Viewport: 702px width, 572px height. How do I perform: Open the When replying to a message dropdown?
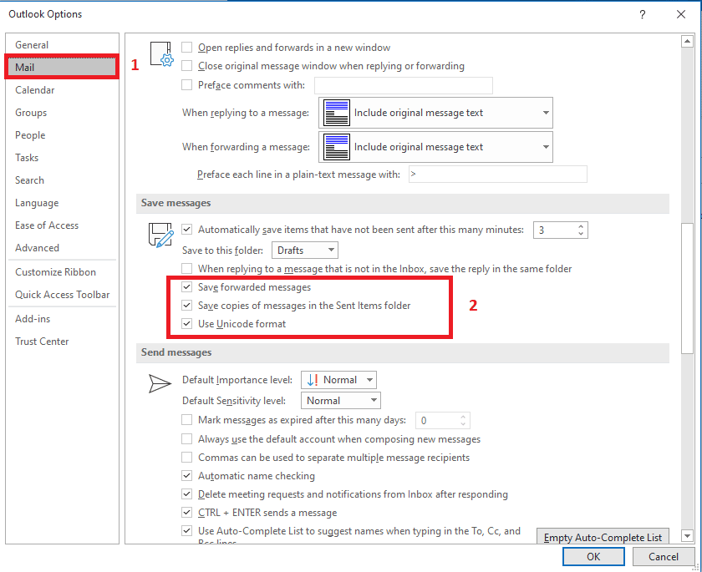point(435,113)
